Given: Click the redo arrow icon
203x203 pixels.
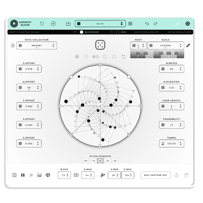Looking at the screenshot, I should (156, 24).
